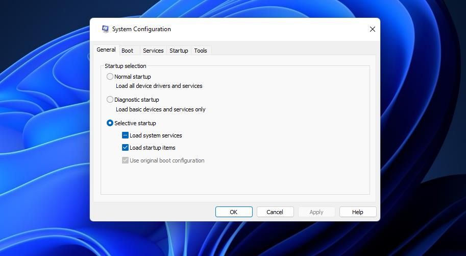Screen dimensions: 466x256
Task: Click the 'System Configuration' window title text
Action: coord(141,29)
